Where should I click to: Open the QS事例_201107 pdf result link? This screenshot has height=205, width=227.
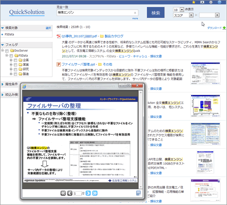(79, 36)
